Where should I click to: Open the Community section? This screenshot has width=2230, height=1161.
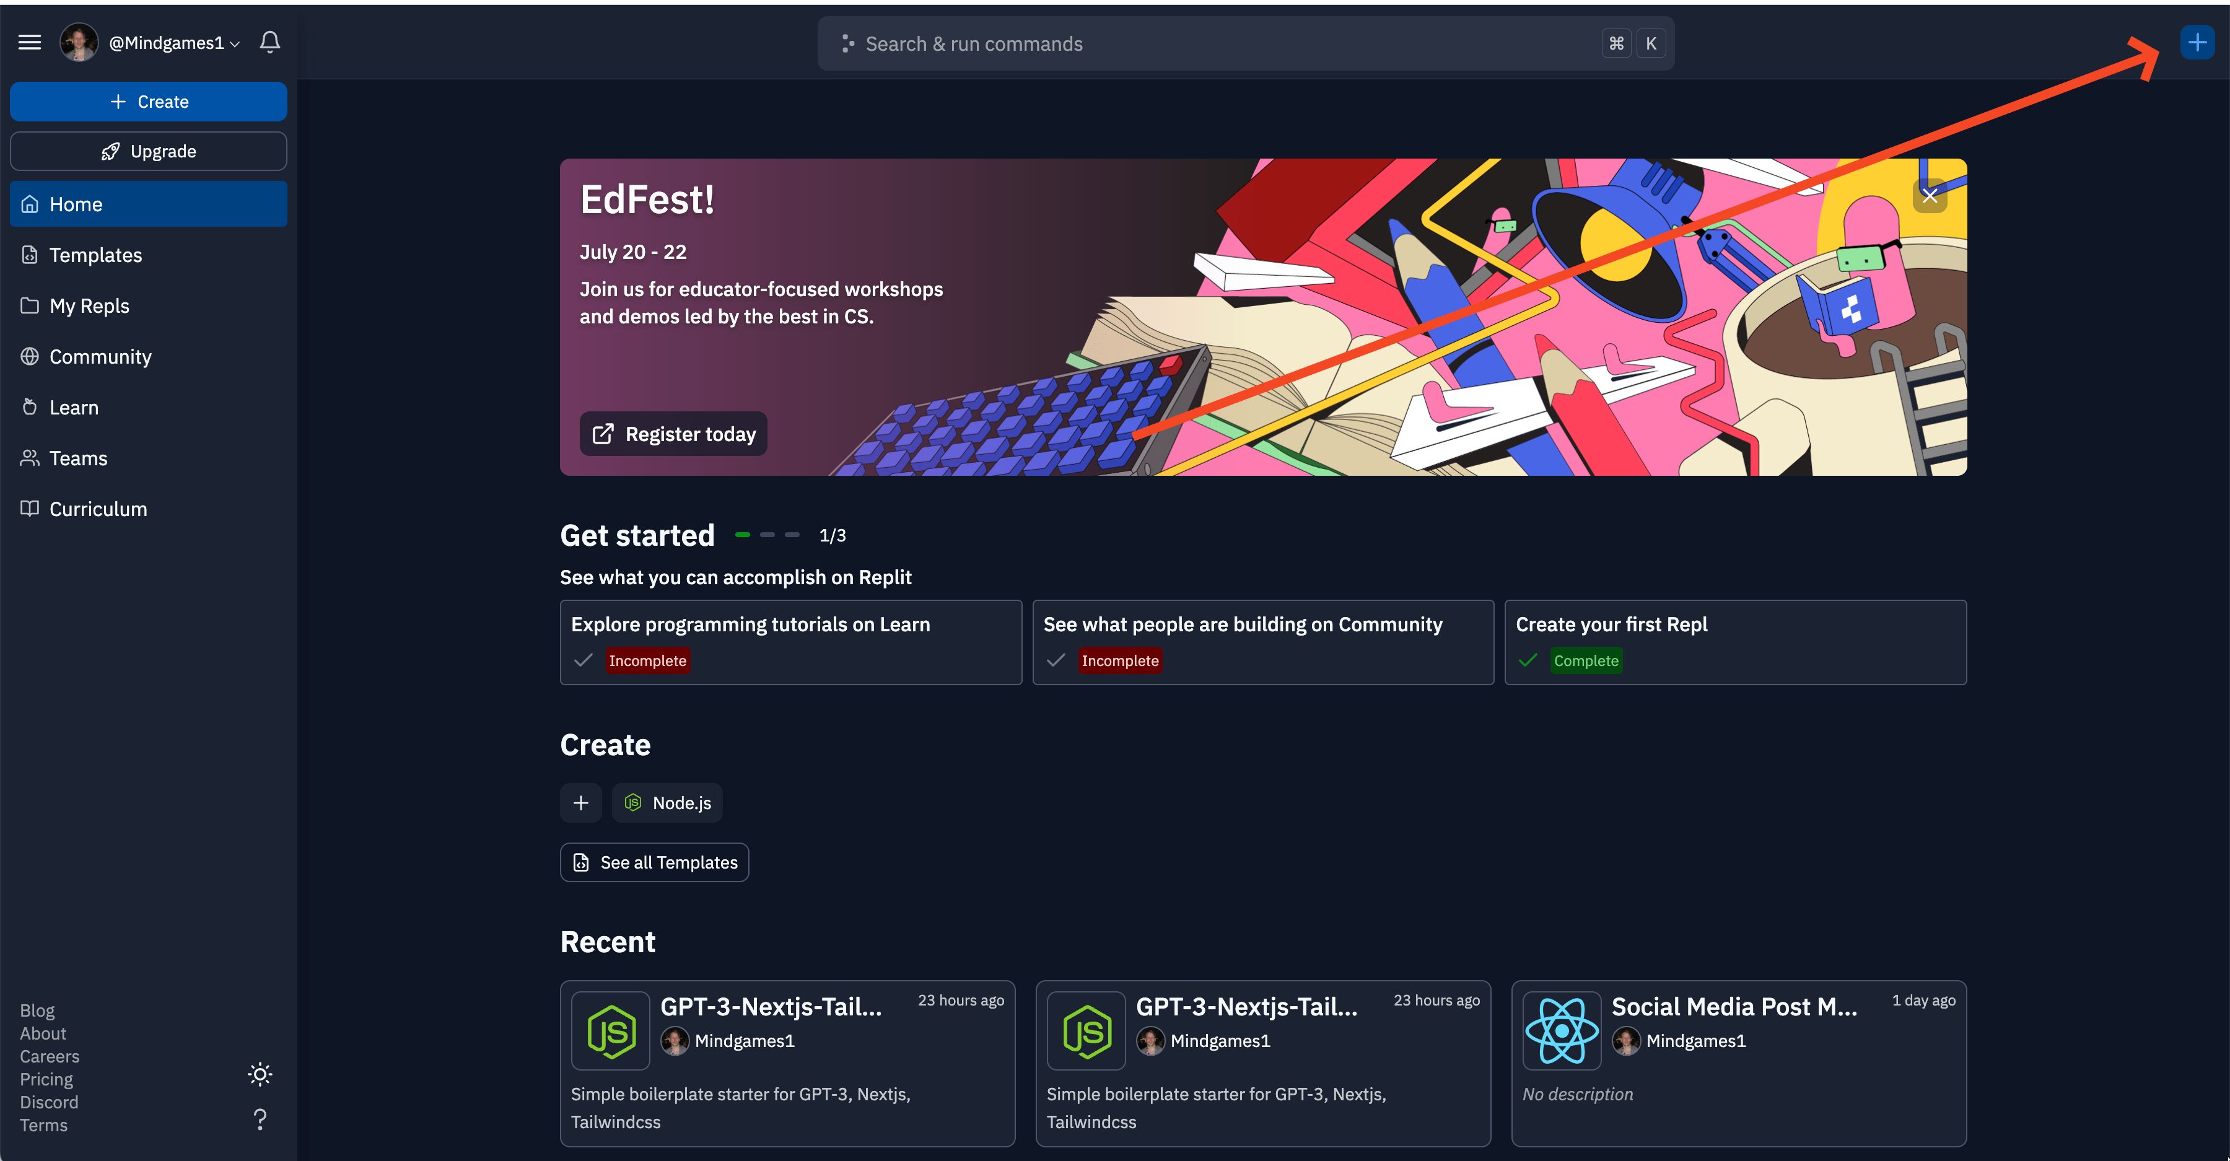point(99,356)
